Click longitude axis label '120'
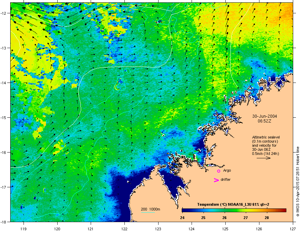The image size is (300, 232). click(57, 229)
